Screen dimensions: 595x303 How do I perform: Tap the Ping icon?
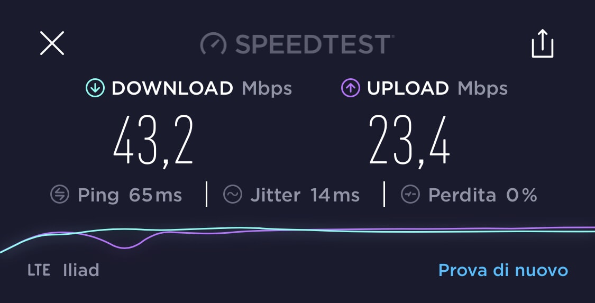pos(60,195)
